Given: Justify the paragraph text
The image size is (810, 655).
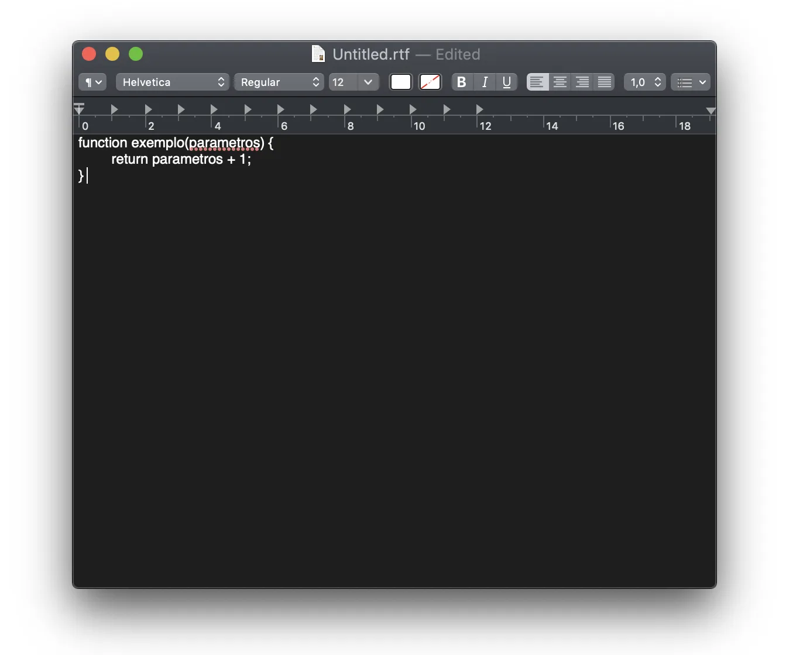Looking at the screenshot, I should [x=604, y=82].
